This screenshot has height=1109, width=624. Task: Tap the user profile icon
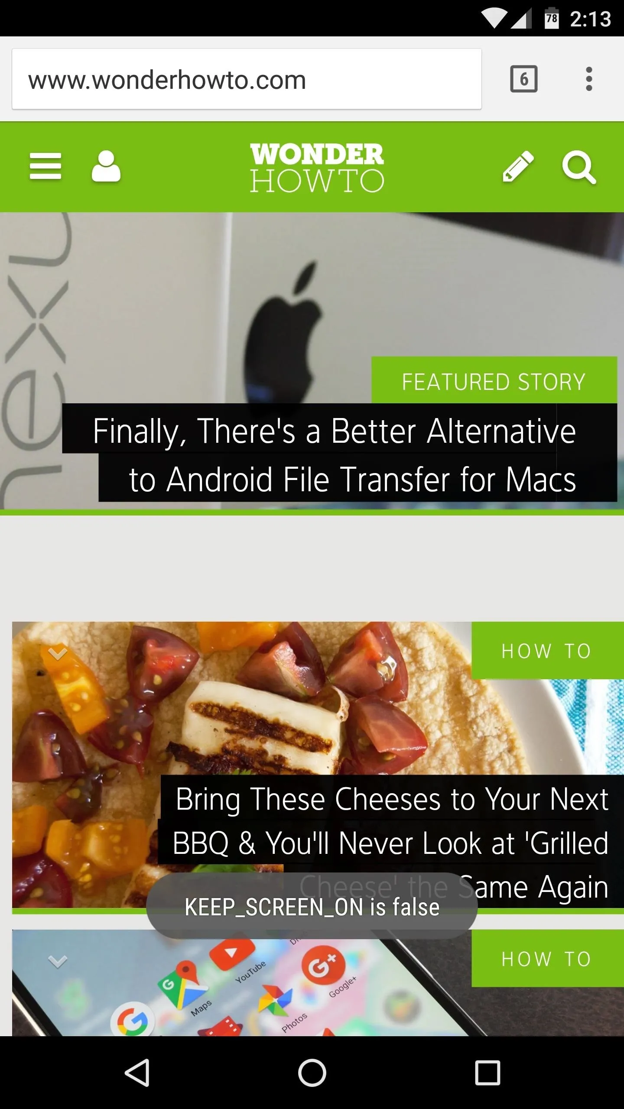click(x=106, y=166)
